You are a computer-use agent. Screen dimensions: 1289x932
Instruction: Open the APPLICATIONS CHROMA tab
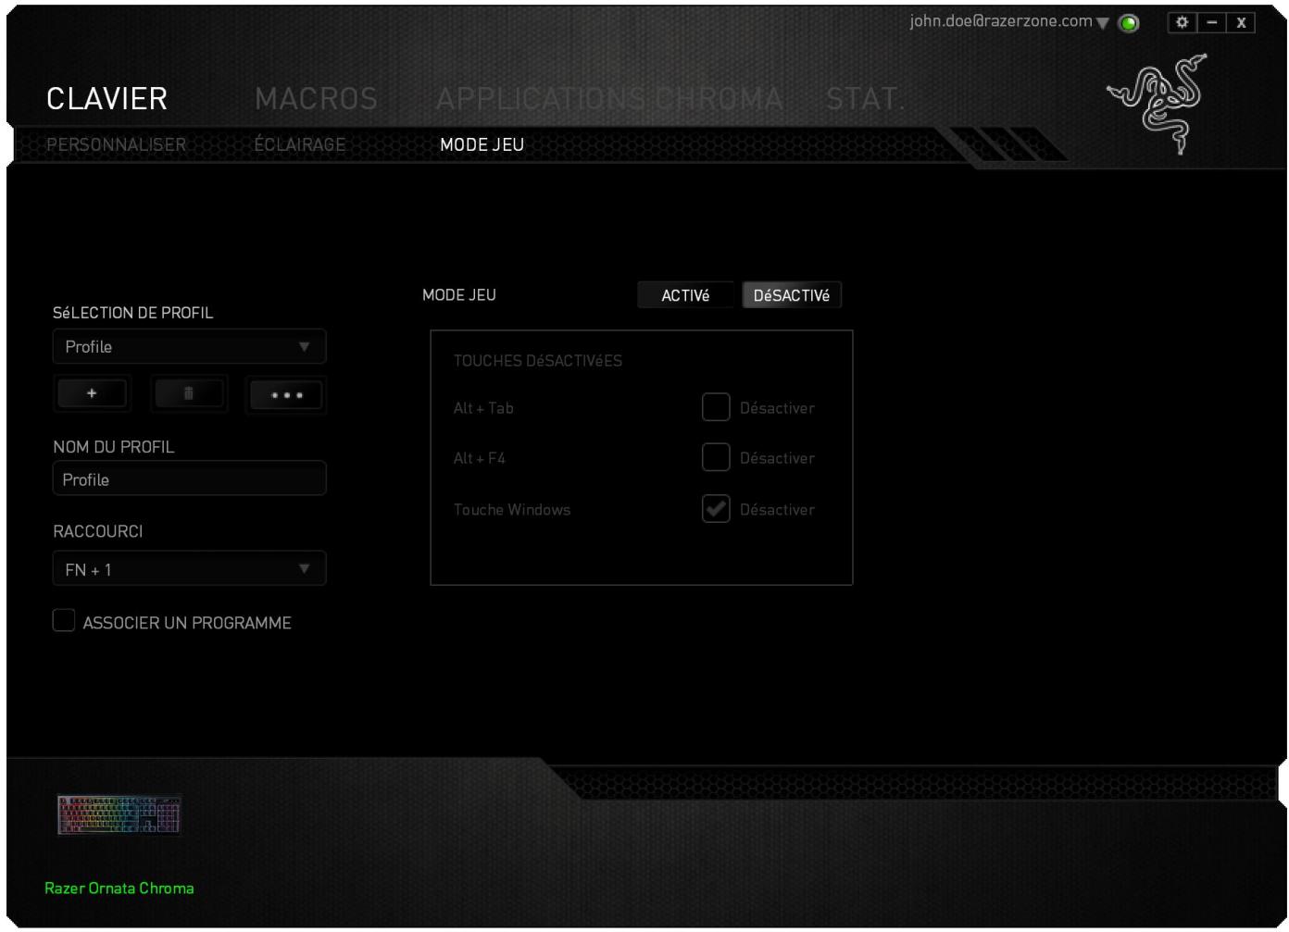click(609, 98)
